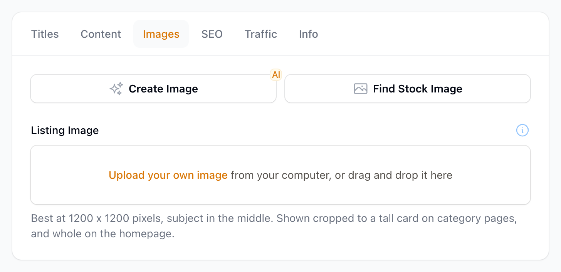Go to the SEO tab
This screenshot has width=561, height=272.
pyautogui.click(x=212, y=34)
